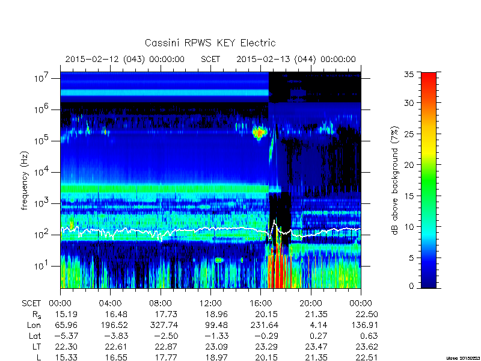Click the start date '2015-02-12 (043) 00:00:00'
Image resolution: width=481 pixels, height=361 pixels.
[x=125, y=59]
